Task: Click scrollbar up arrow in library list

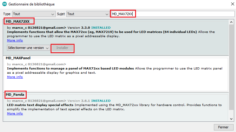Action: pyautogui.click(x=231, y=22)
